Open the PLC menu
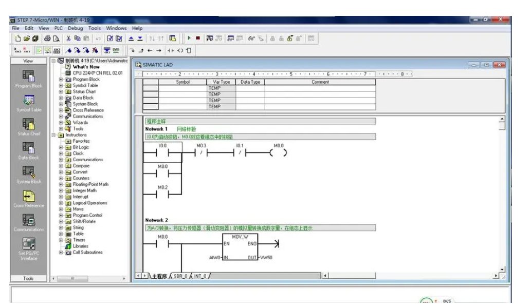The height and width of the screenshot is (307, 531). 58,28
